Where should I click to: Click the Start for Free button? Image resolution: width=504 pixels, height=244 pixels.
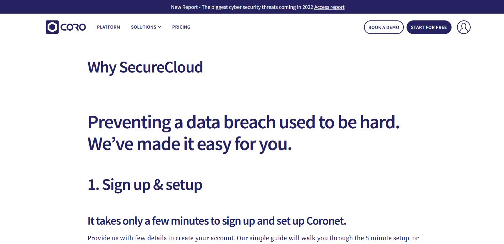[429, 27]
